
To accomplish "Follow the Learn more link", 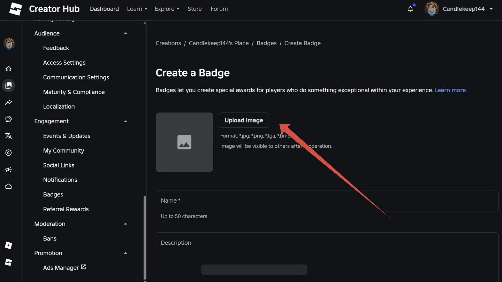I will 450,90.
